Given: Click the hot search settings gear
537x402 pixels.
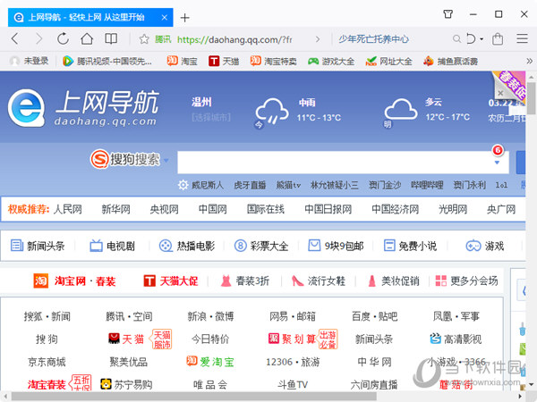Looking at the screenshot, I should [183, 185].
